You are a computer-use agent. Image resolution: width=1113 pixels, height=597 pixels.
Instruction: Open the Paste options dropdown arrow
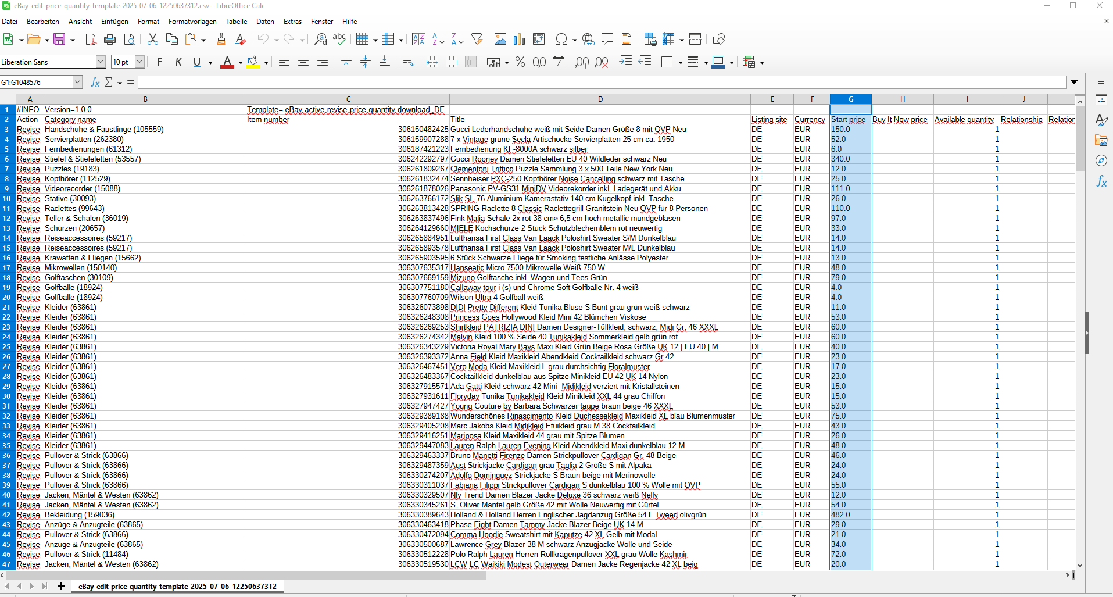coord(203,40)
